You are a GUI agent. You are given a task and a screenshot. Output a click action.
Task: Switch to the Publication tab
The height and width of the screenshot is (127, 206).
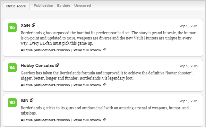click(43, 5)
